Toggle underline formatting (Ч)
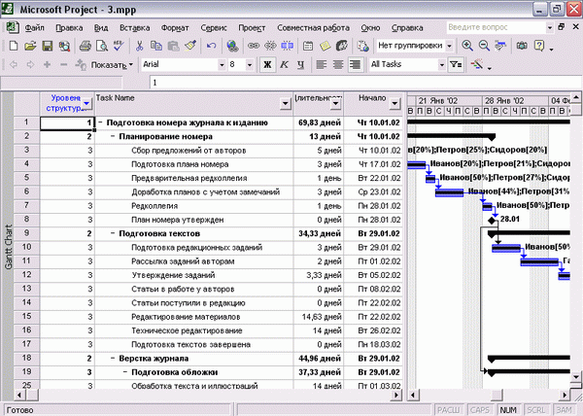The image size is (583, 416). (x=300, y=65)
